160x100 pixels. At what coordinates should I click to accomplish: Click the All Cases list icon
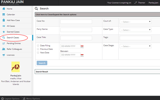pyautogui.click(x=4, y=26)
